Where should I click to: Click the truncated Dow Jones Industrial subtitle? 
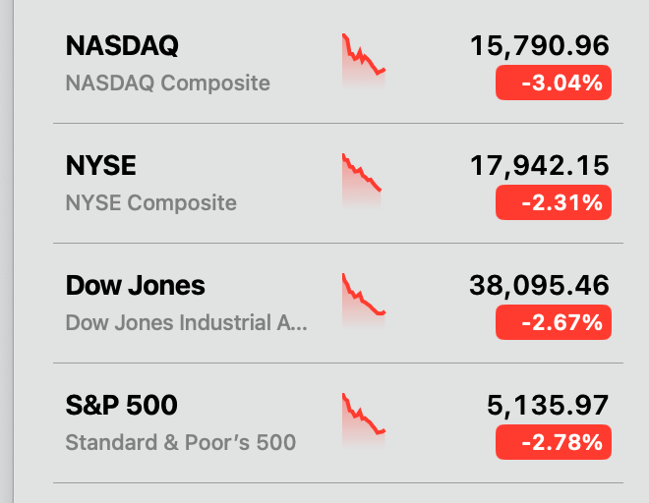[x=186, y=323]
